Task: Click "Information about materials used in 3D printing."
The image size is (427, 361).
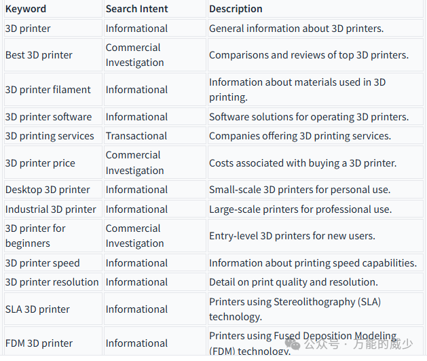Action: coord(297,90)
